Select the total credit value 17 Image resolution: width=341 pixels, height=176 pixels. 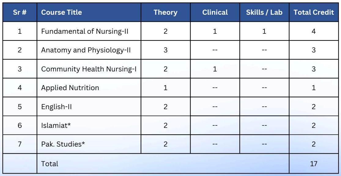tap(313, 163)
